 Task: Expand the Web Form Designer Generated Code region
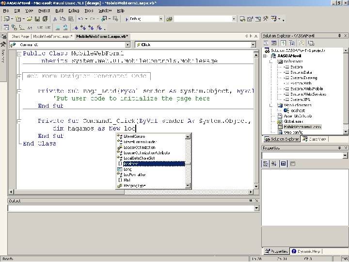pyautogui.click(x=19, y=76)
